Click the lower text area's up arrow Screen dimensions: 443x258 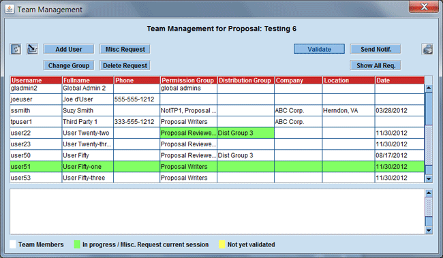429,193
